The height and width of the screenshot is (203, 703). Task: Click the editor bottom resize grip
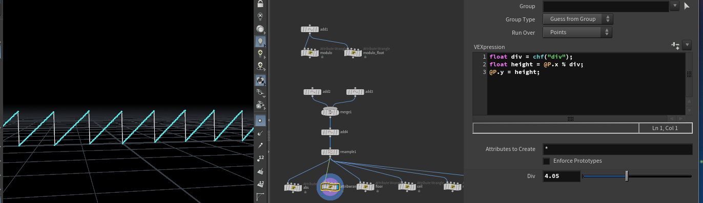[570, 119]
